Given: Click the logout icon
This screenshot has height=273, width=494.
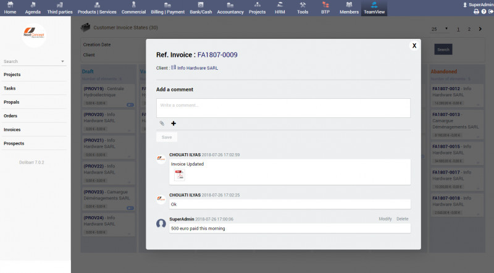Looking at the screenshot, I should [490, 12].
